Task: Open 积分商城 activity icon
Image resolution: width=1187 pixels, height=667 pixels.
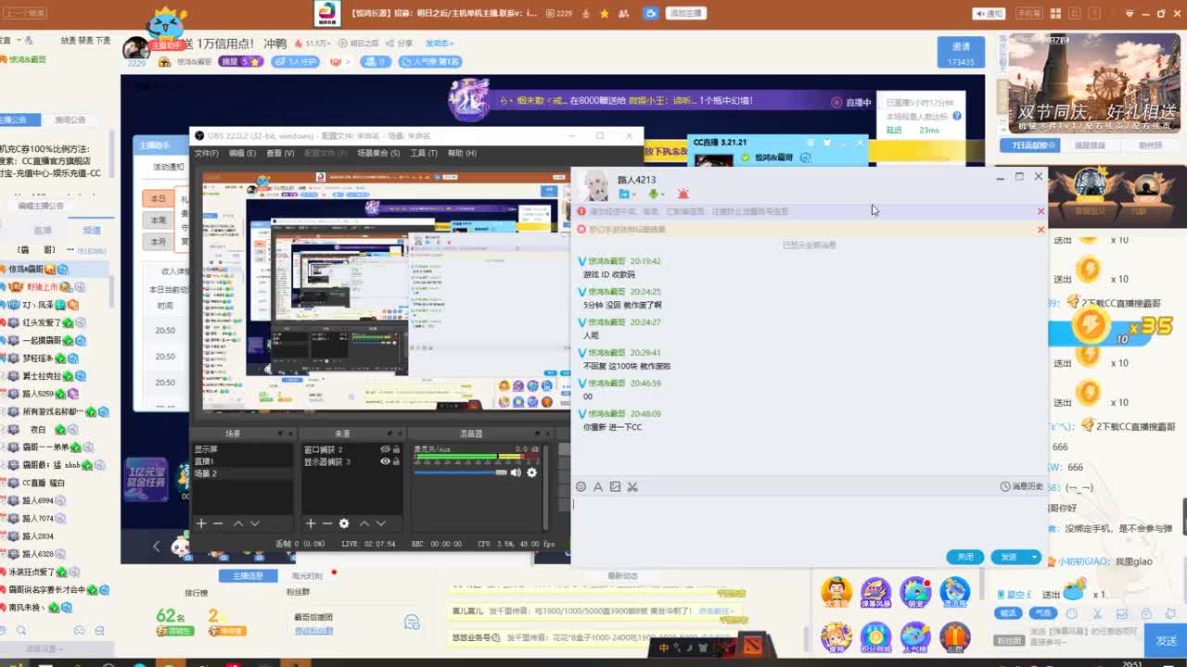Action: pos(875,637)
